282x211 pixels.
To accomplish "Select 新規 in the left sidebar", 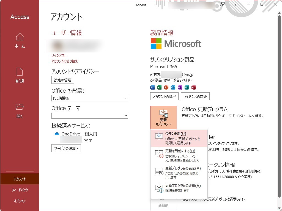I will [20, 75].
